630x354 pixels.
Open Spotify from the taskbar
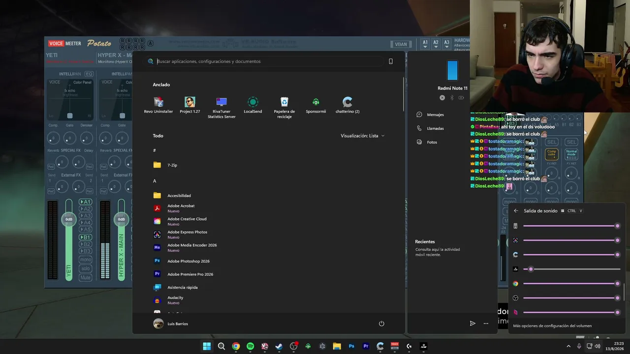250,346
